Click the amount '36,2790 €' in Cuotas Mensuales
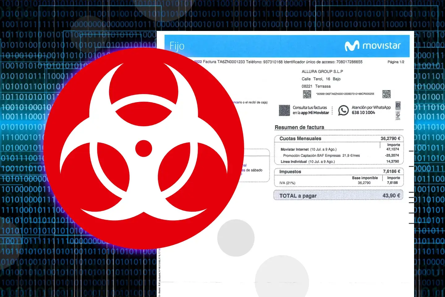 click(390, 139)
